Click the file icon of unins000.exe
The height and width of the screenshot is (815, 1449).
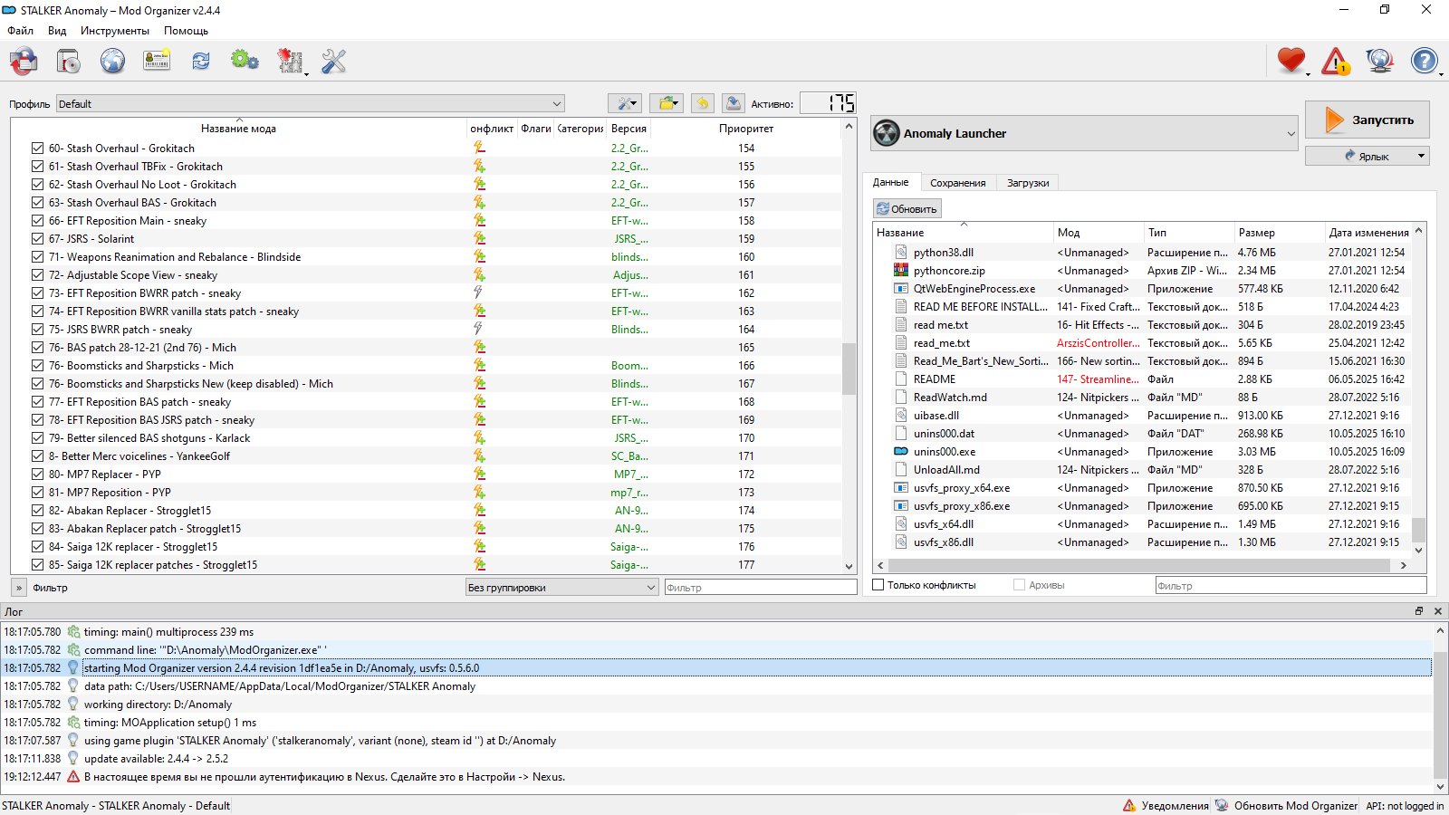point(900,451)
